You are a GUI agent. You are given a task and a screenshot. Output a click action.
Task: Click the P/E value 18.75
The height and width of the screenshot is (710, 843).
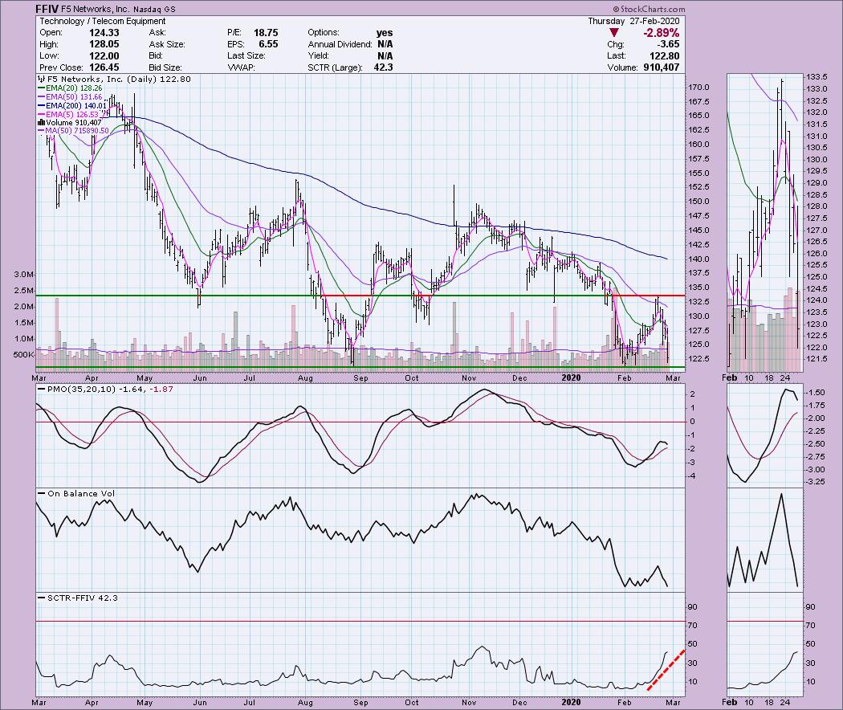tap(266, 33)
